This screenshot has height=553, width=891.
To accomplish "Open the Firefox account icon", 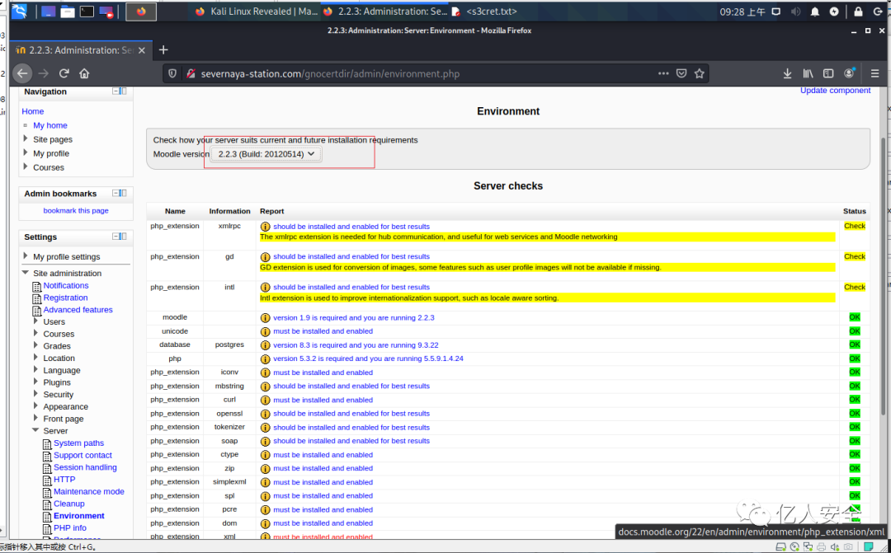I will click(849, 73).
